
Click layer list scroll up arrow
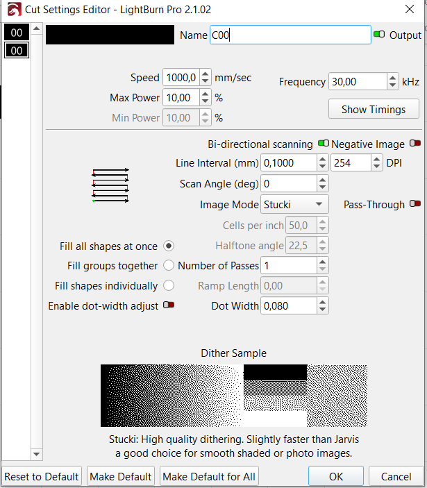click(37, 28)
